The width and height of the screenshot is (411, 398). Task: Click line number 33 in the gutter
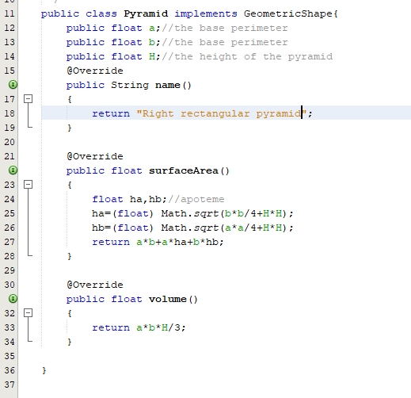(10, 327)
